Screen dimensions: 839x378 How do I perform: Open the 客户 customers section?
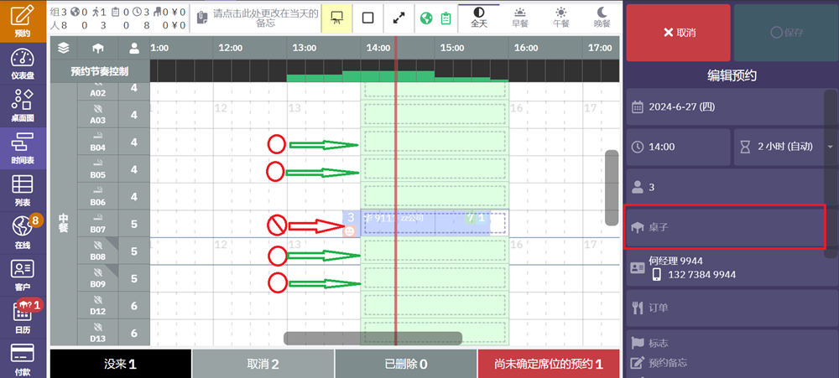[x=23, y=276]
